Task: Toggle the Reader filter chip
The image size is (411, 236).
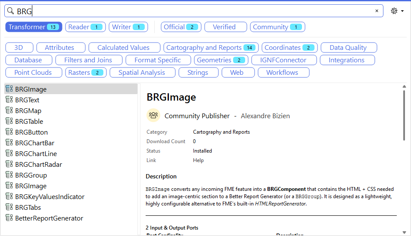Action: click(85, 27)
